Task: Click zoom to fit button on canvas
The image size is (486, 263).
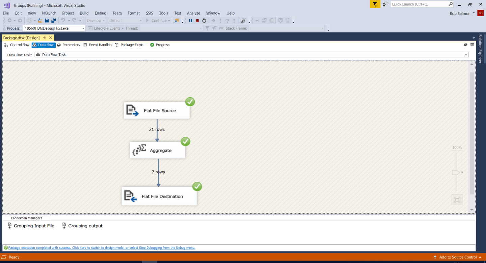Action: 457,200
